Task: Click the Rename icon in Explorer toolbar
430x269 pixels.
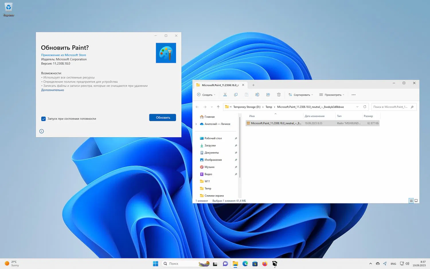Action: coord(257,95)
